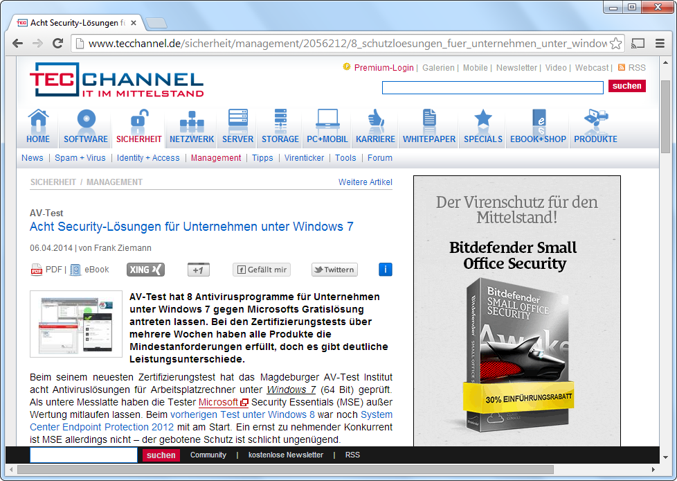Open the 'Weitere Artikel' link
The width and height of the screenshot is (677, 481).
(365, 182)
